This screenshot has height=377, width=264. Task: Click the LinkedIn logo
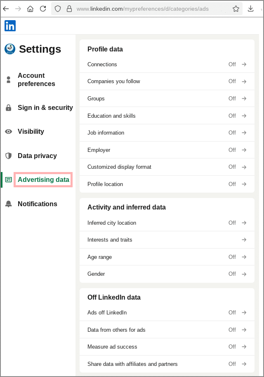click(9, 26)
